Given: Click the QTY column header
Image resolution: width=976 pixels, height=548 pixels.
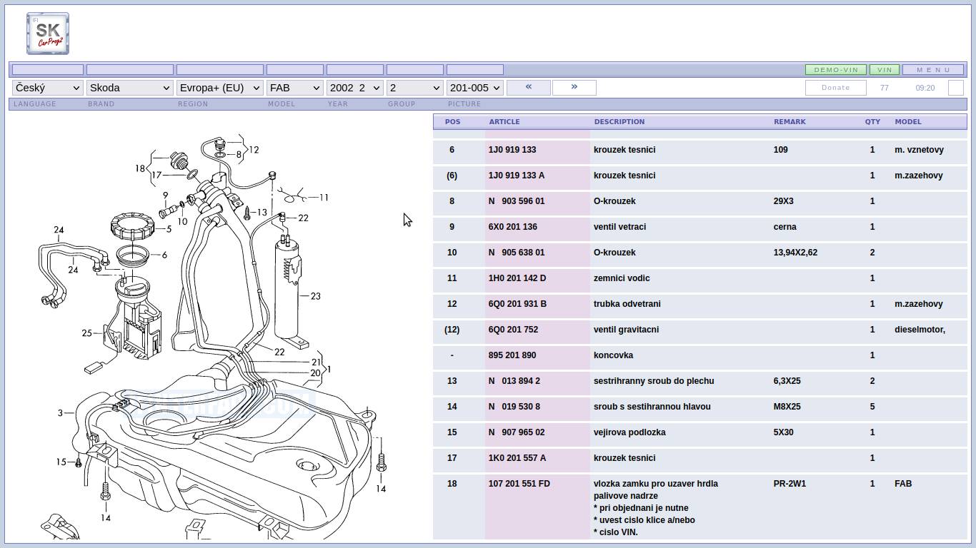Looking at the screenshot, I should point(873,122).
